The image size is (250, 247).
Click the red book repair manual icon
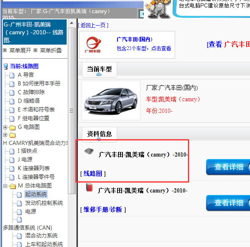(89, 188)
